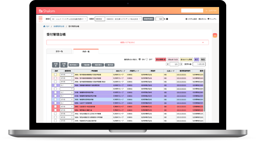Open 2222222221 link in the yellow row
Image resolution: width=258 pixels, height=141 pixels.
(181, 75)
